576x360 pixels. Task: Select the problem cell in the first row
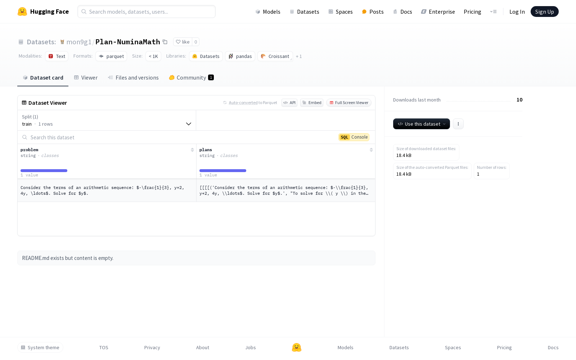click(x=107, y=190)
